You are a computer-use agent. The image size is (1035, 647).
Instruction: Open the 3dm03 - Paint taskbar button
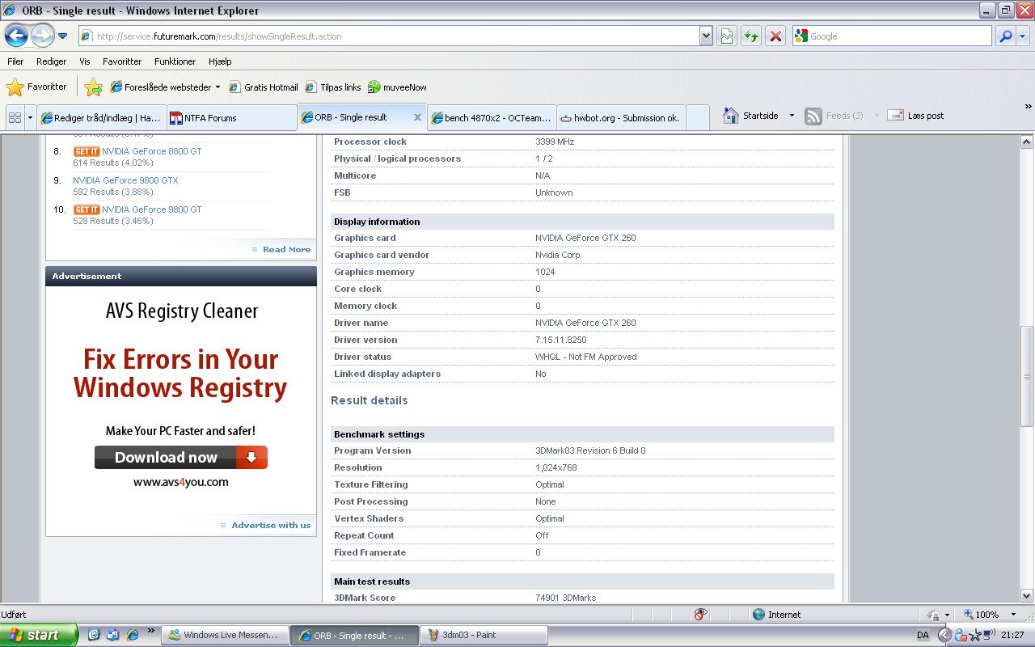(484, 635)
